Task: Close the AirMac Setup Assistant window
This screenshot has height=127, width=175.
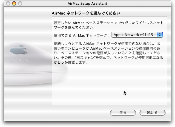Action: (x=8, y=3)
